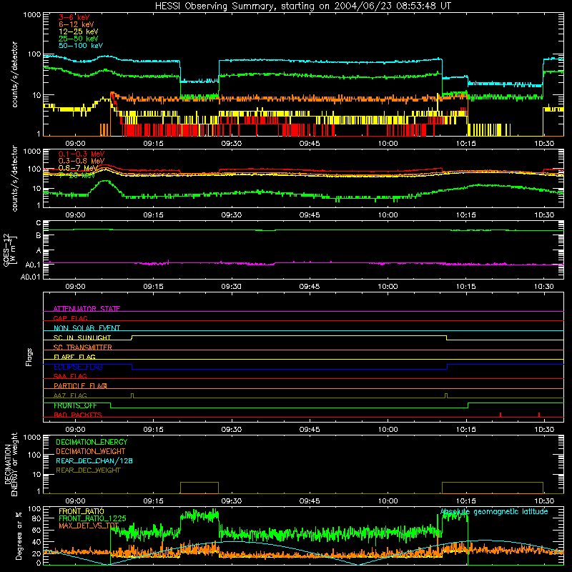The height and width of the screenshot is (572, 572).
Task: Click the A4Z_FLAG pulse near 10:11
Action: (445, 395)
